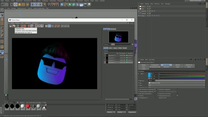Select 'Свет.1' in Object Manager

click(x=143, y=6)
